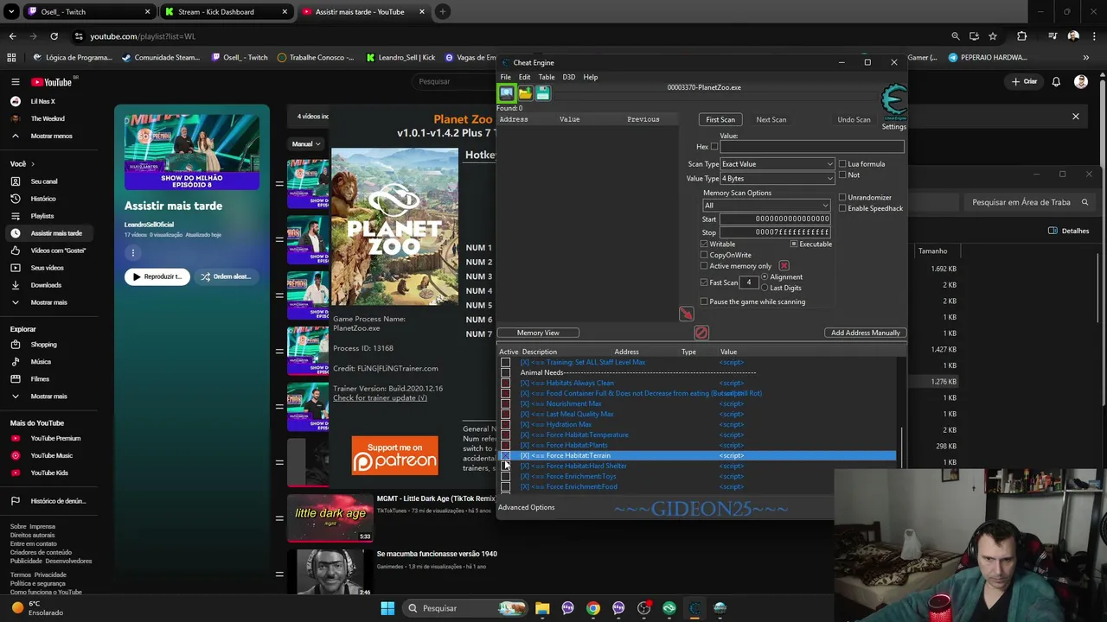Screen dimensions: 1107x622
Task: Click the red clear address list icon
Action: click(x=701, y=333)
